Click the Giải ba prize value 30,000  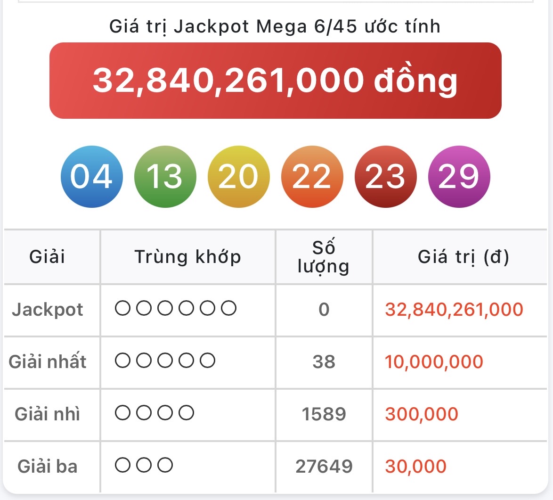click(x=415, y=467)
